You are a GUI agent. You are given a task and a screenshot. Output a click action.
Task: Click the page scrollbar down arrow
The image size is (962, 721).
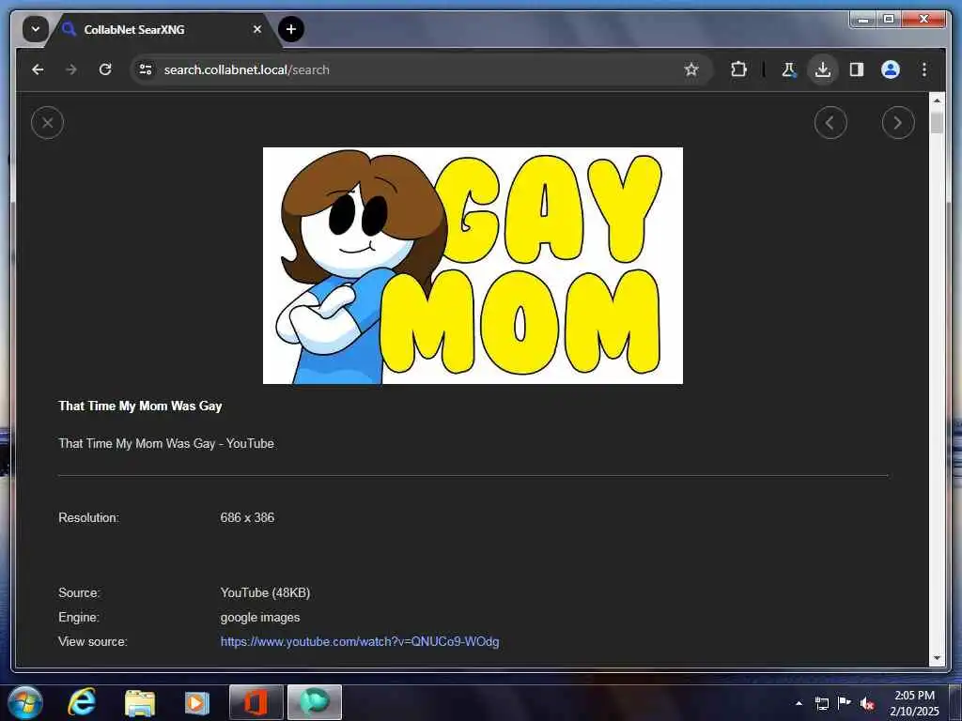[x=937, y=658]
